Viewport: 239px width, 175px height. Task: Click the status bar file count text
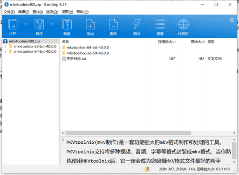[194, 169]
